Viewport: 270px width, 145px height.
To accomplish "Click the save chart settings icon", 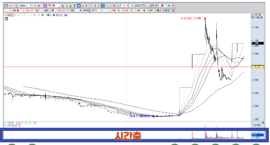I will 152,6.
